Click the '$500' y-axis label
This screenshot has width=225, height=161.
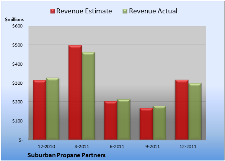(17, 45)
